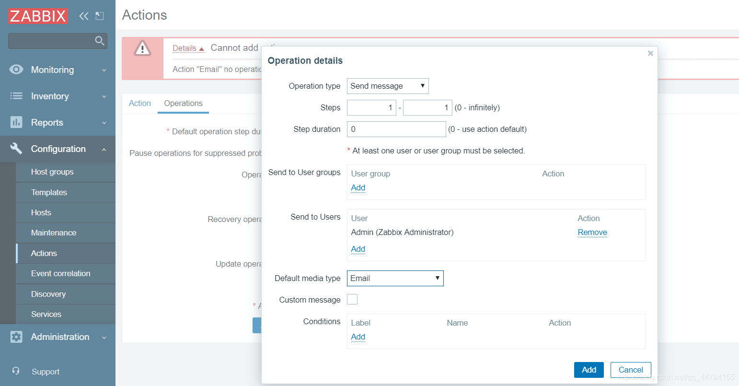Click the Cancel button
The width and height of the screenshot is (739, 386).
(x=631, y=370)
